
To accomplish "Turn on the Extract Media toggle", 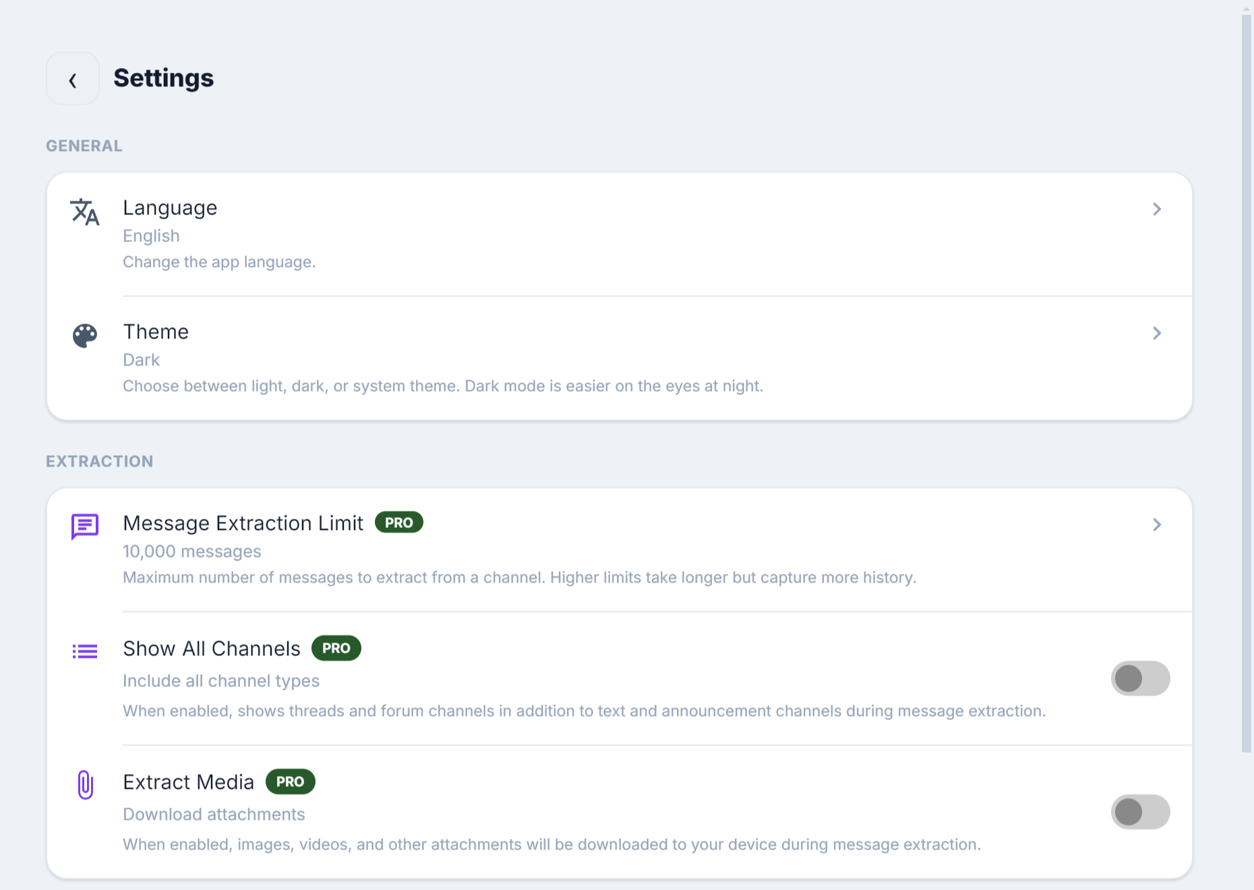I will [1141, 812].
